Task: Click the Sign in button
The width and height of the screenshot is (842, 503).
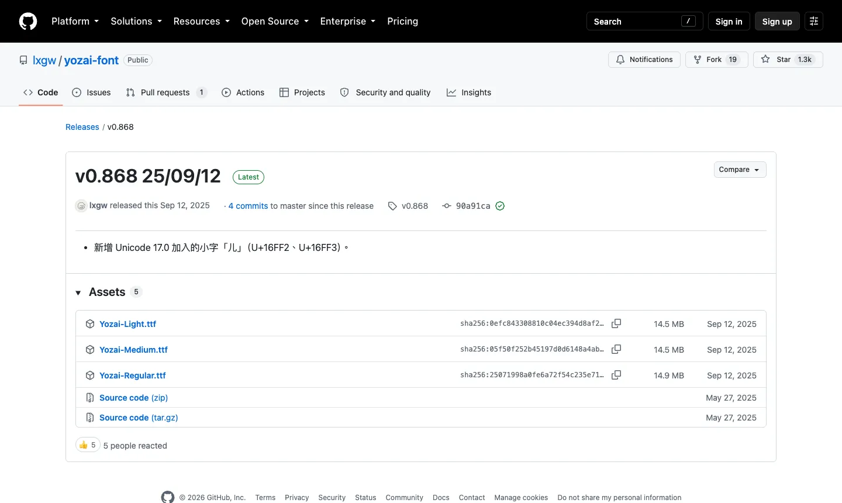Action: point(729,21)
